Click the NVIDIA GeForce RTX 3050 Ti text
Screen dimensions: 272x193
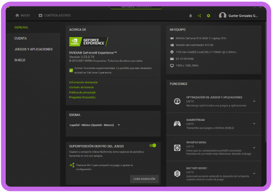(x=201, y=38)
